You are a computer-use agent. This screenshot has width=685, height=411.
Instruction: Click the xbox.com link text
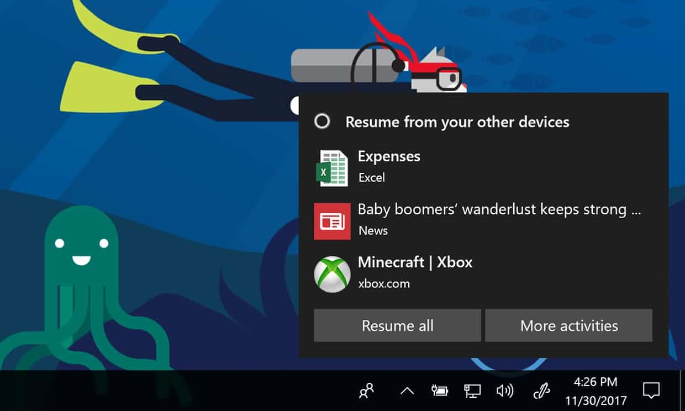point(384,284)
